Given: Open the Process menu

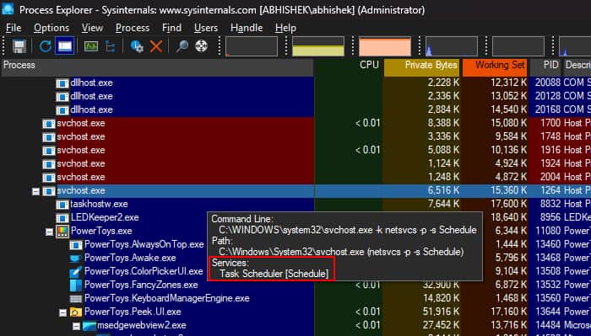Looking at the screenshot, I should (x=133, y=28).
